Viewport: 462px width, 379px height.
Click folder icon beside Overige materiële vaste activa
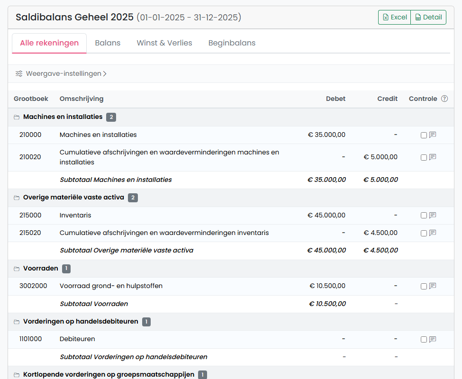(x=17, y=198)
